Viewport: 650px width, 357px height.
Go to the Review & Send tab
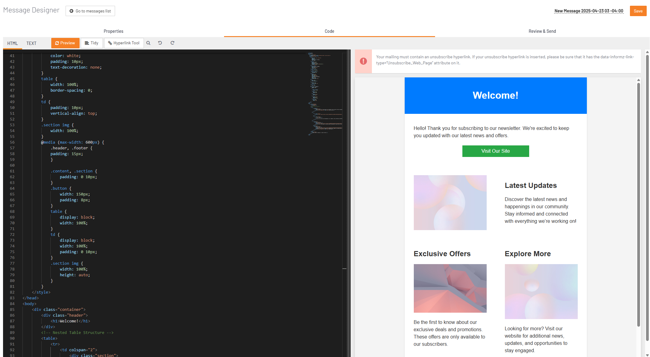click(542, 31)
